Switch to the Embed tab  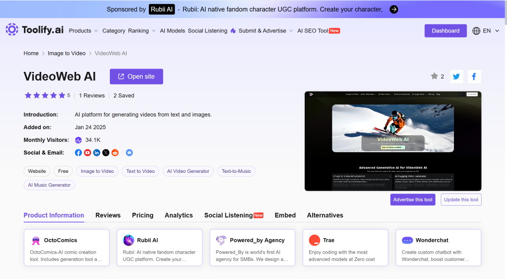285,216
